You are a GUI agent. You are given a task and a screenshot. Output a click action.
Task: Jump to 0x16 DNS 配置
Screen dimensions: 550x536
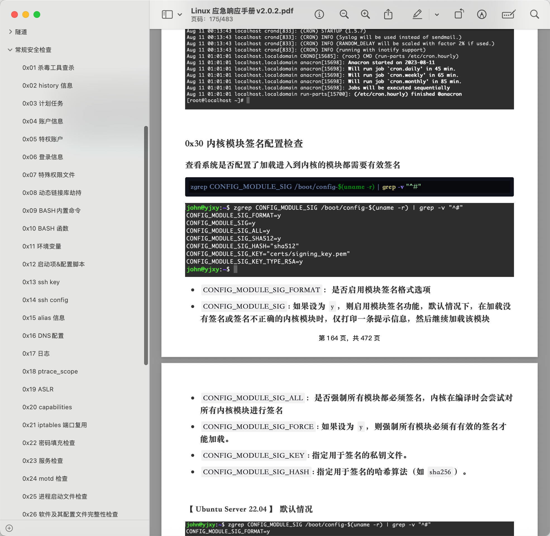tap(43, 336)
